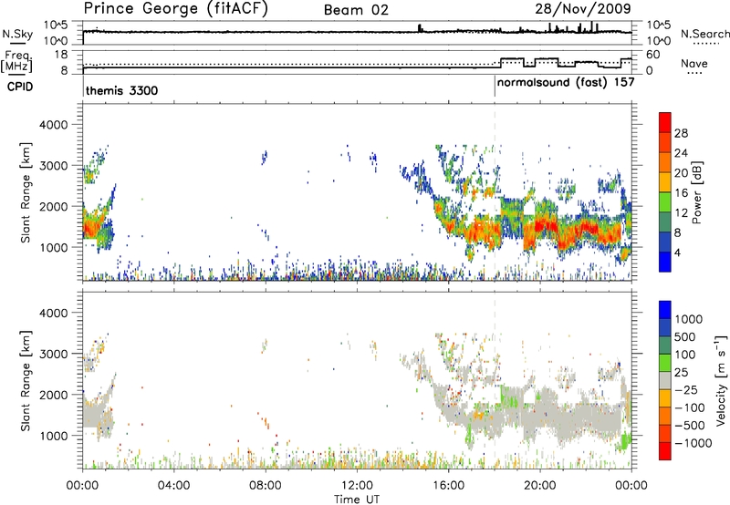Pick the red top segment of Power color bar

coord(665,122)
